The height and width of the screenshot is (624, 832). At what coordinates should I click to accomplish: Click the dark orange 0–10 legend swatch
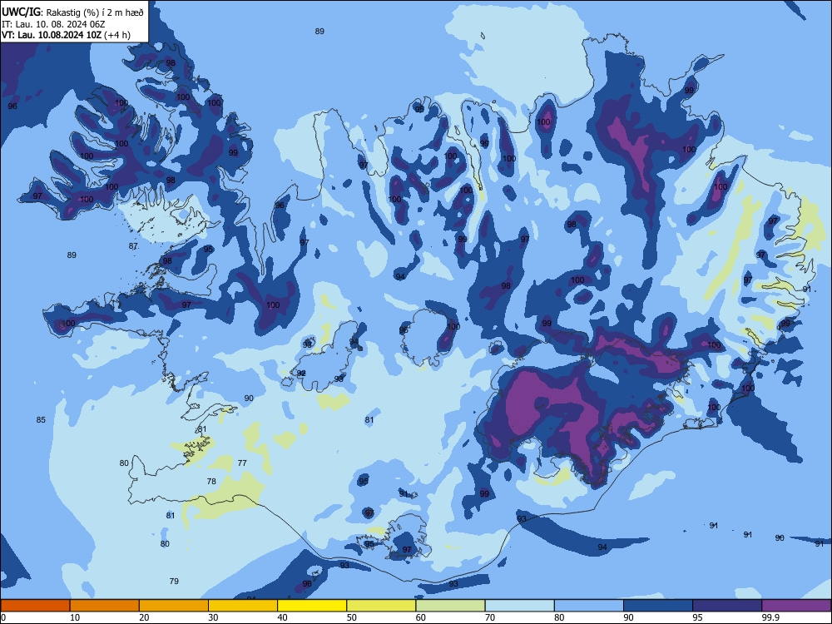(35, 606)
